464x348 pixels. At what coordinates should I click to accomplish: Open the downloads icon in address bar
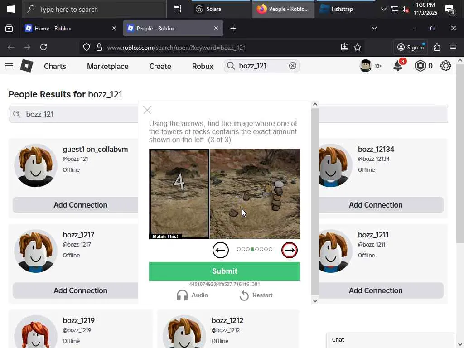pyautogui.click(x=345, y=47)
